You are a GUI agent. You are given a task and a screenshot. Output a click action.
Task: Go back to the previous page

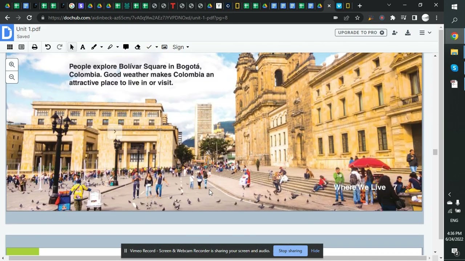8,17
